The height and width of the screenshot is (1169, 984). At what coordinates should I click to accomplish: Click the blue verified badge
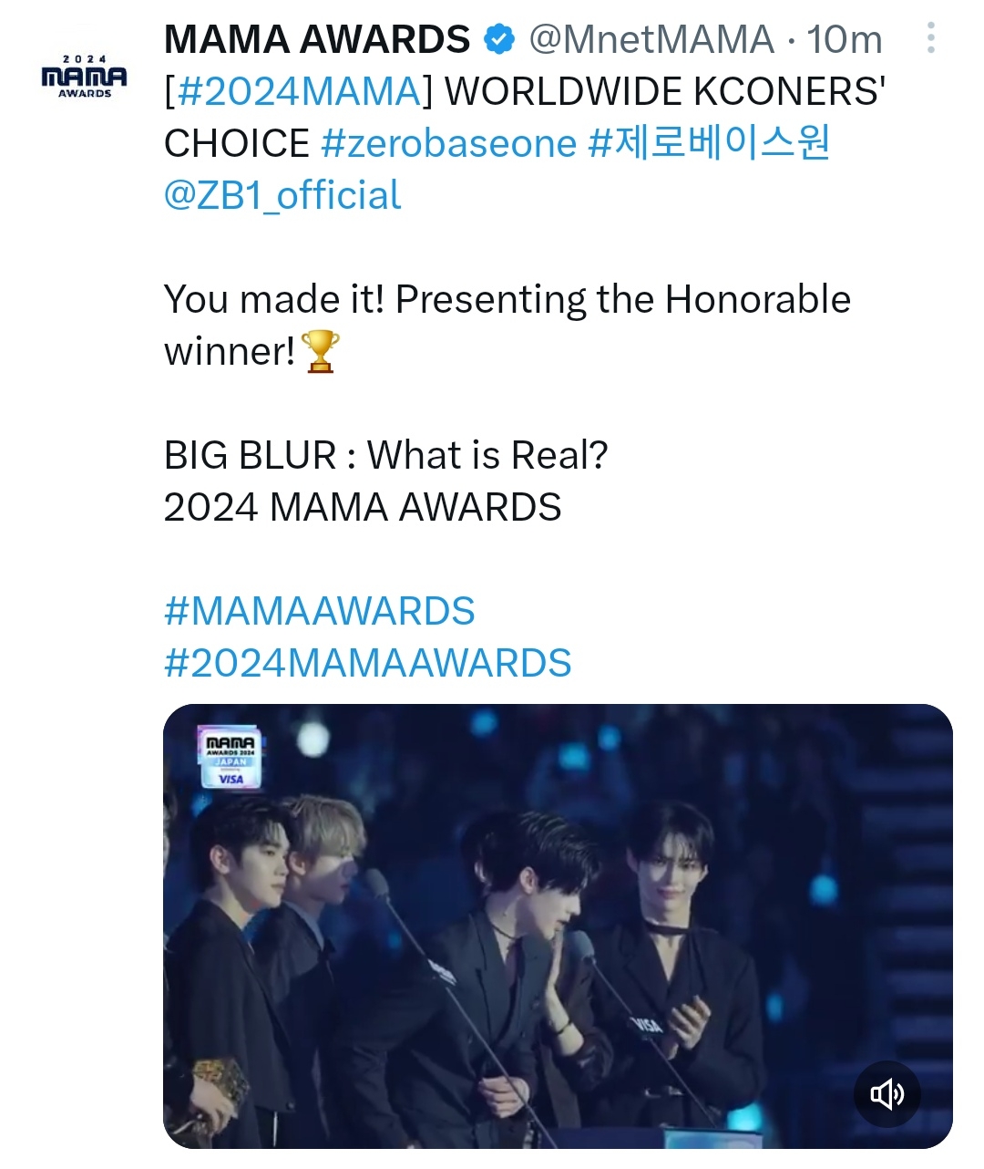click(x=498, y=39)
